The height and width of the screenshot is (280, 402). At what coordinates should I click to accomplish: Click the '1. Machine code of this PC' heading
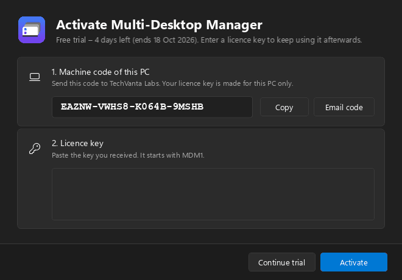pyautogui.click(x=100, y=72)
